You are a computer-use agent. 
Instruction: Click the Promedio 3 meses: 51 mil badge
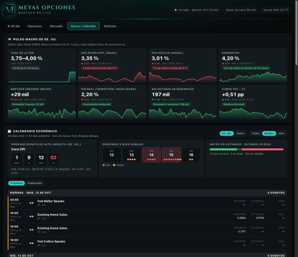point(28,104)
